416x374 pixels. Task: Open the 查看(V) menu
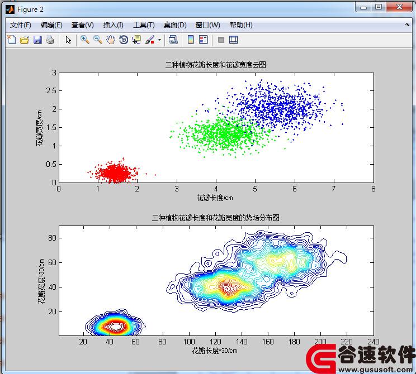[x=83, y=25]
